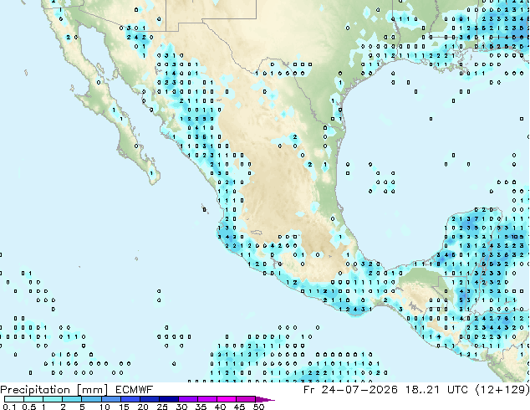
Task: Click the 30–35 mm purple swatch
Action: [x=187, y=399]
